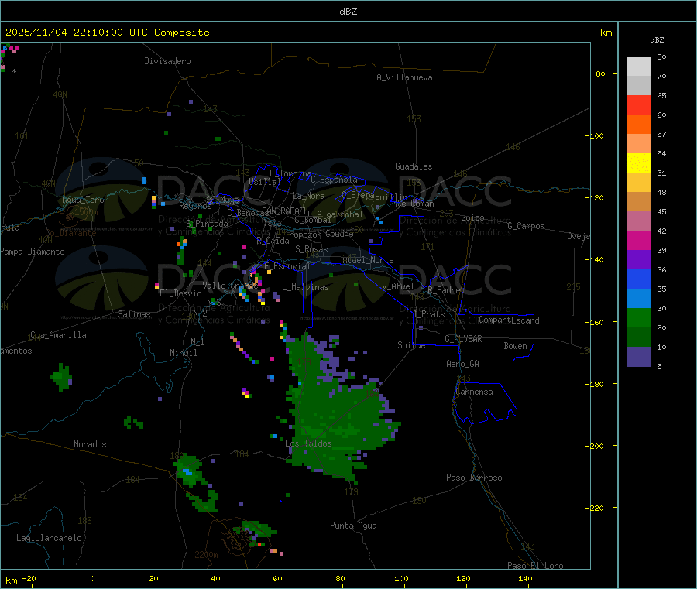Select the Bowen map label
The width and height of the screenshot is (697, 589).
point(515,346)
